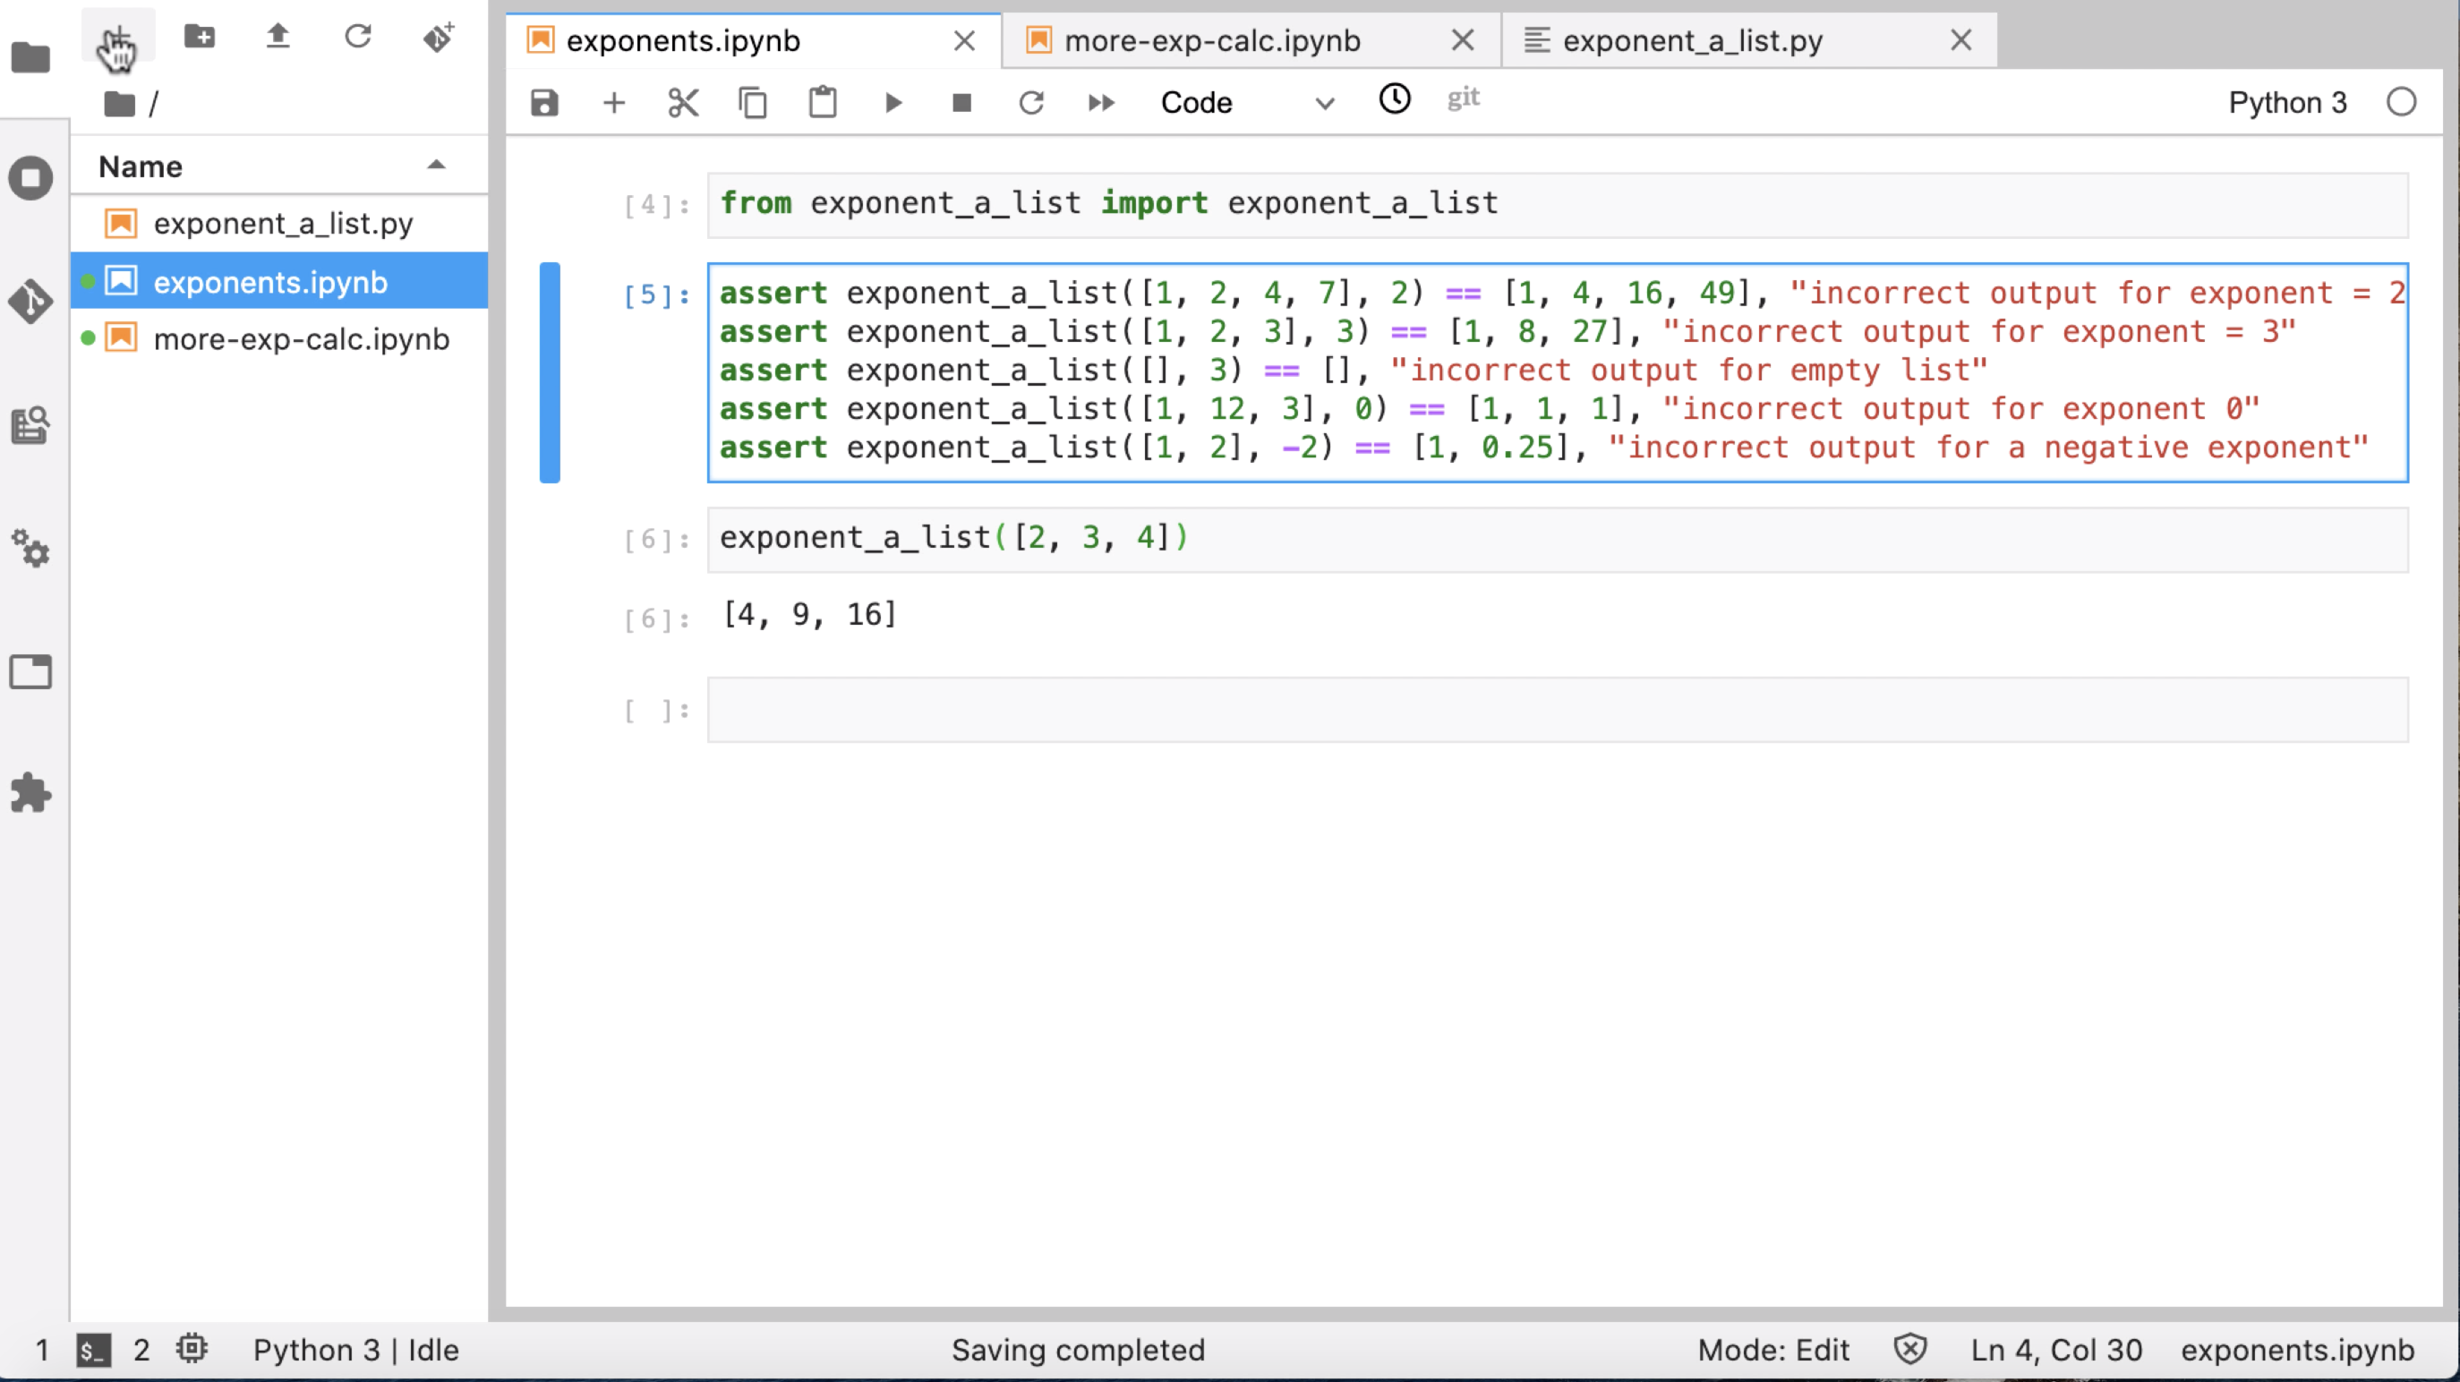The image size is (2460, 1382).
Task: Click the Python 3 kernel name button
Action: 2286,102
